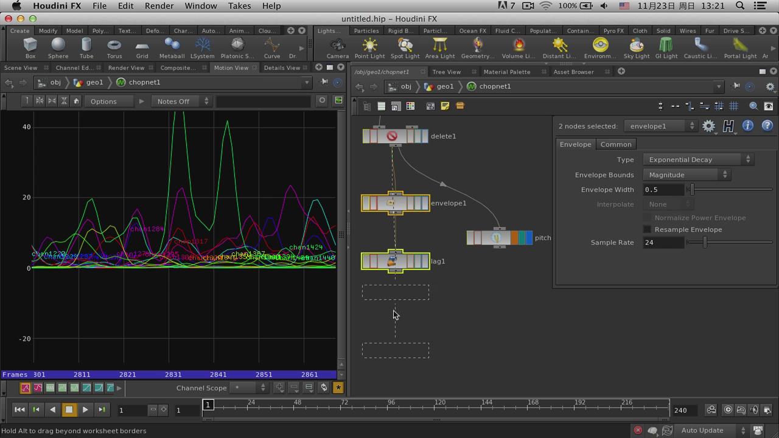Choose the LSystem shelf tool
The width and height of the screenshot is (779, 438).
click(x=203, y=48)
